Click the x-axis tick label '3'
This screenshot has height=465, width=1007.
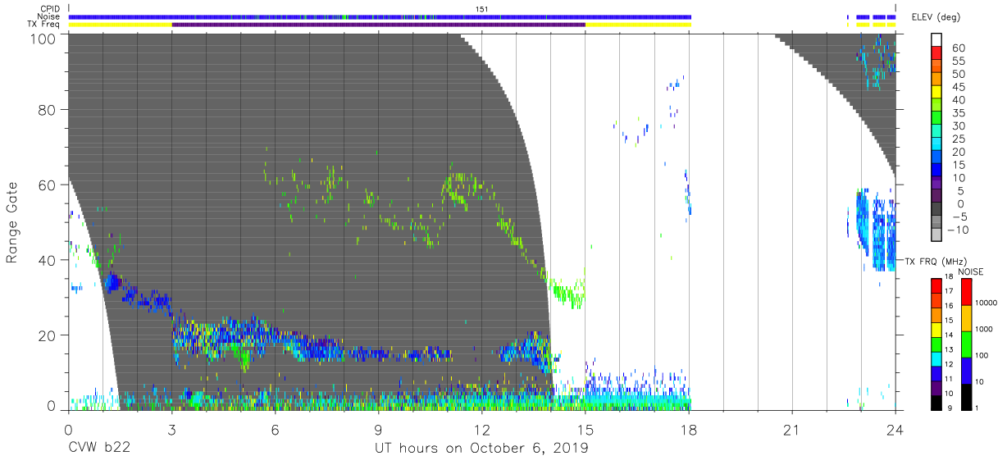pyautogui.click(x=171, y=429)
